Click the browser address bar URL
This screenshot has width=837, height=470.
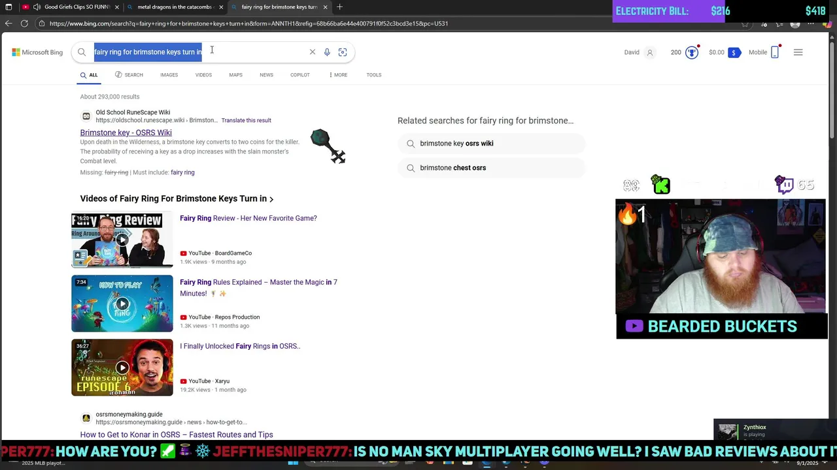(248, 23)
